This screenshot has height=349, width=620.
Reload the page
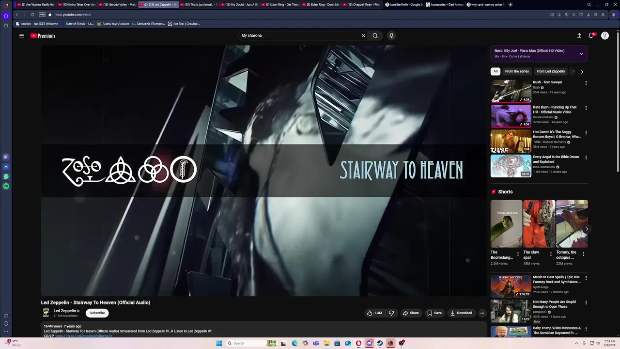pyautogui.click(x=32, y=15)
